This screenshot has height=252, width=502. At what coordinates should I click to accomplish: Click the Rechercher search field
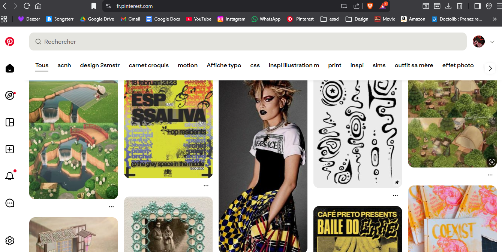(x=247, y=42)
